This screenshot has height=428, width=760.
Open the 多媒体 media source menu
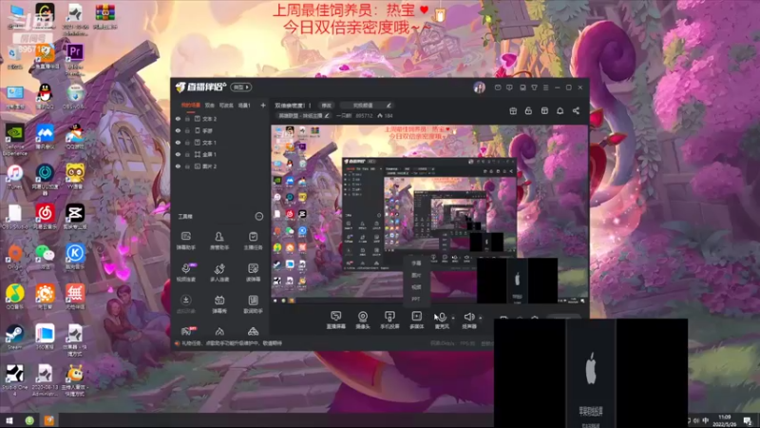(x=416, y=321)
